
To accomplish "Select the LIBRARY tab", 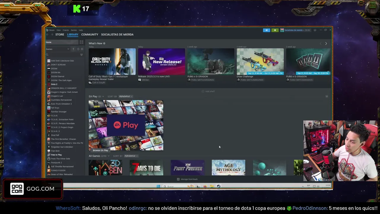I will pos(73,34).
